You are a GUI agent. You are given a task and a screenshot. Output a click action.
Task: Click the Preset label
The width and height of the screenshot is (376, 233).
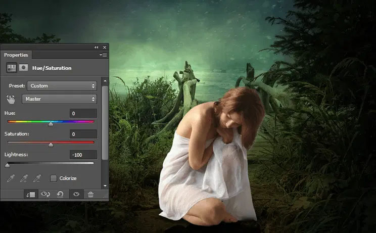tap(17, 85)
